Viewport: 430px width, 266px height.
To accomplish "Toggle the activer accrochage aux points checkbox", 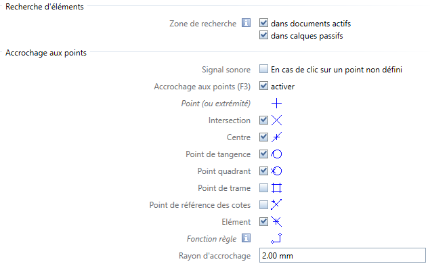I will tap(263, 86).
